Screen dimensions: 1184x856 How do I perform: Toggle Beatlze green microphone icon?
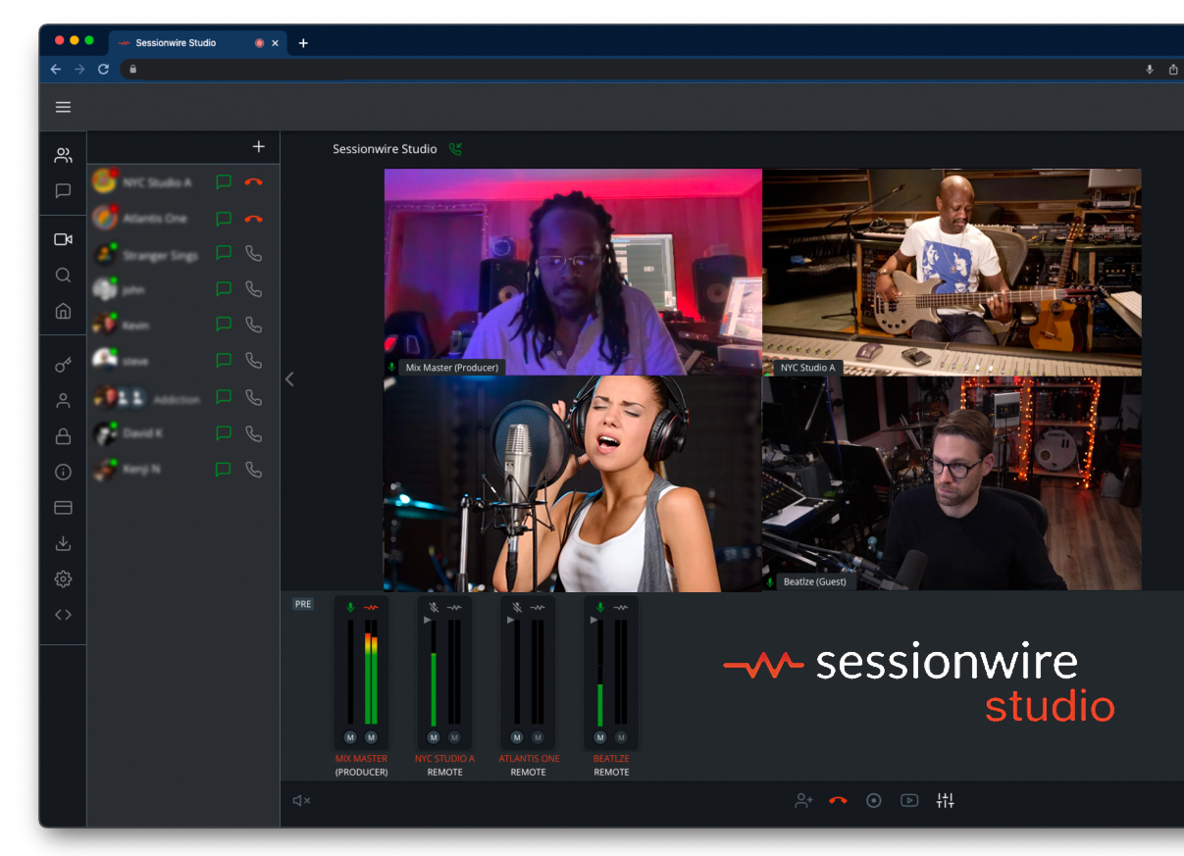click(600, 608)
